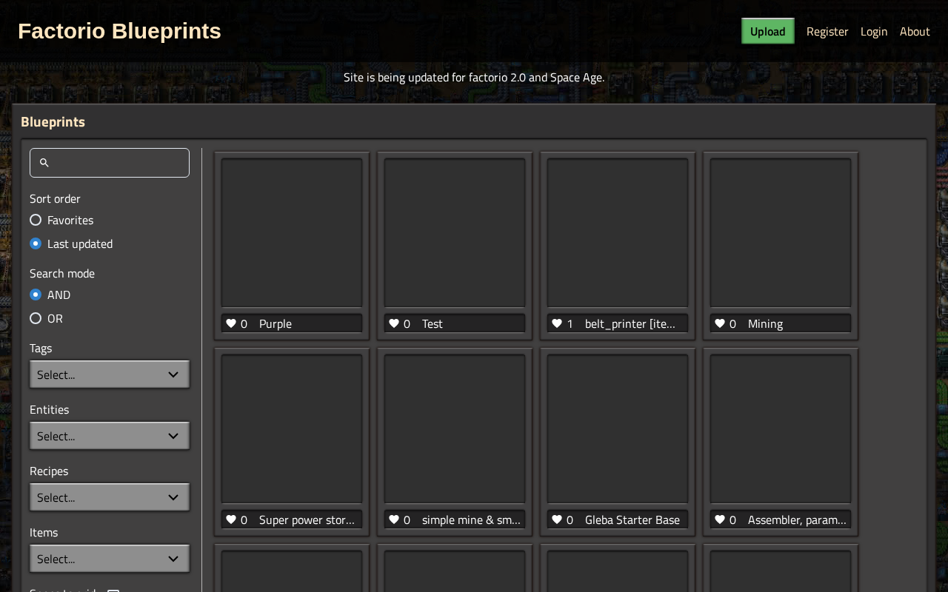Image resolution: width=948 pixels, height=592 pixels.
Task: Click the heart on Gleba Starter Base
Action: pyautogui.click(x=557, y=519)
